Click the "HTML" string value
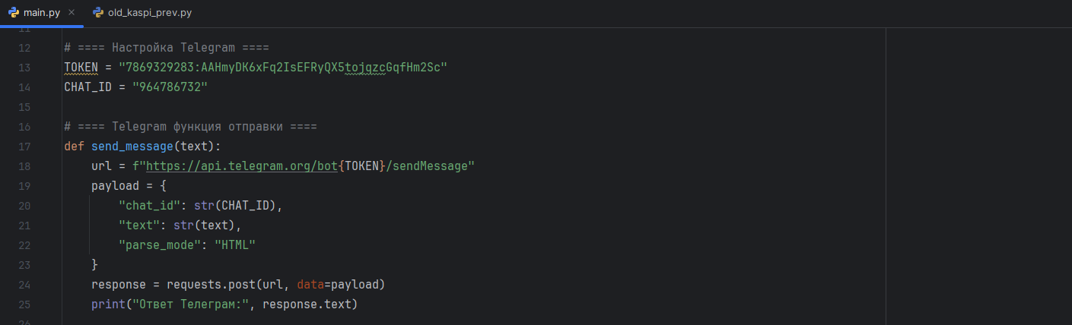 (235, 245)
